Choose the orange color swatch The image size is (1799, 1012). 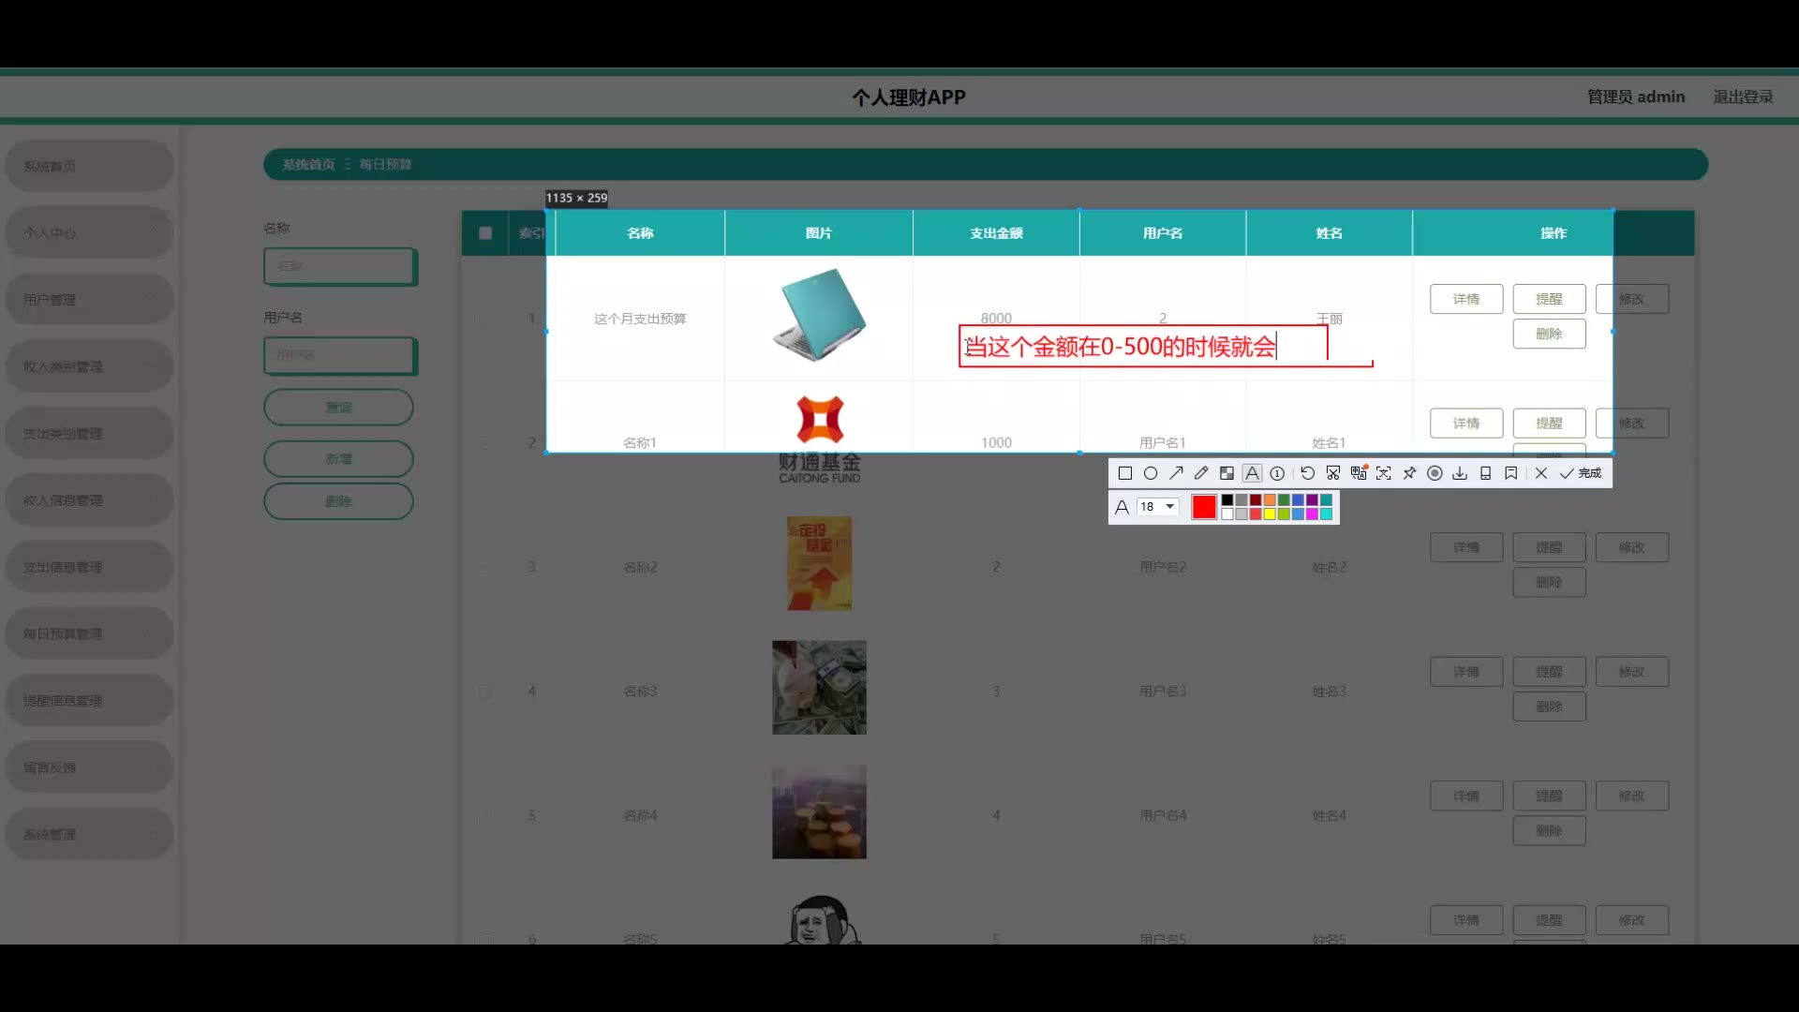tap(1270, 500)
